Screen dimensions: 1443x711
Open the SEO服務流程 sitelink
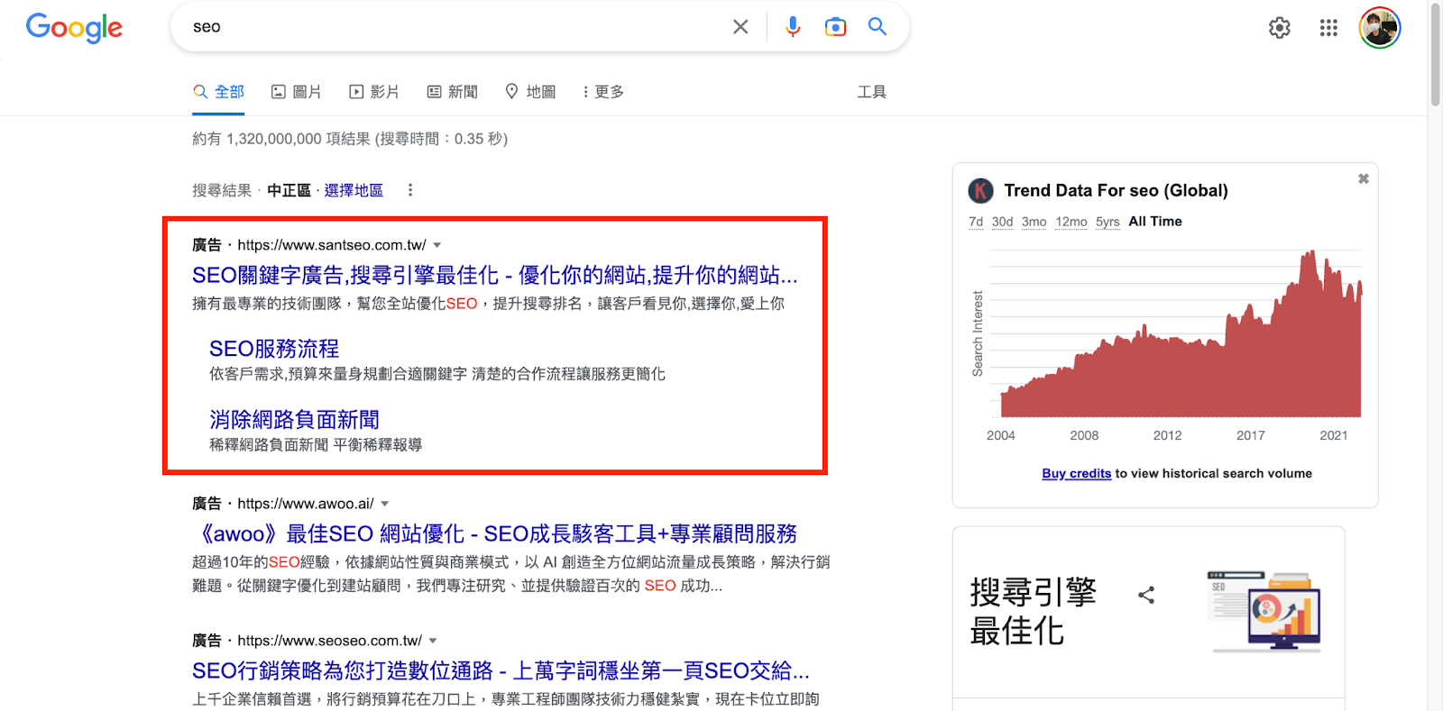pyautogui.click(x=274, y=349)
